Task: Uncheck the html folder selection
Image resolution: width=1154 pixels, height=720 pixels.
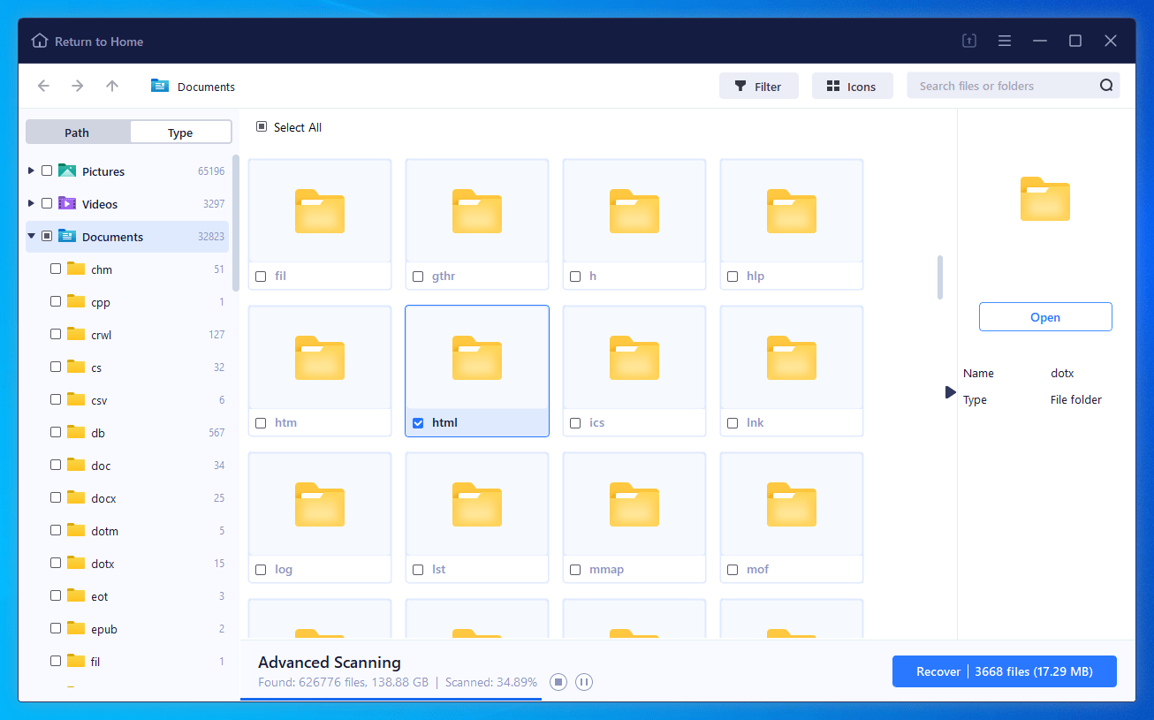Action: point(418,422)
